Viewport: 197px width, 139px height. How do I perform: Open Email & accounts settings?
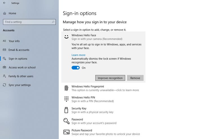[x=29, y=50]
